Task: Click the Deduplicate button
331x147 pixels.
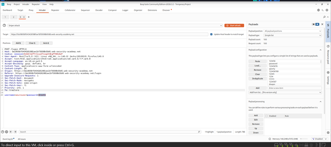Action: (x=258, y=79)
